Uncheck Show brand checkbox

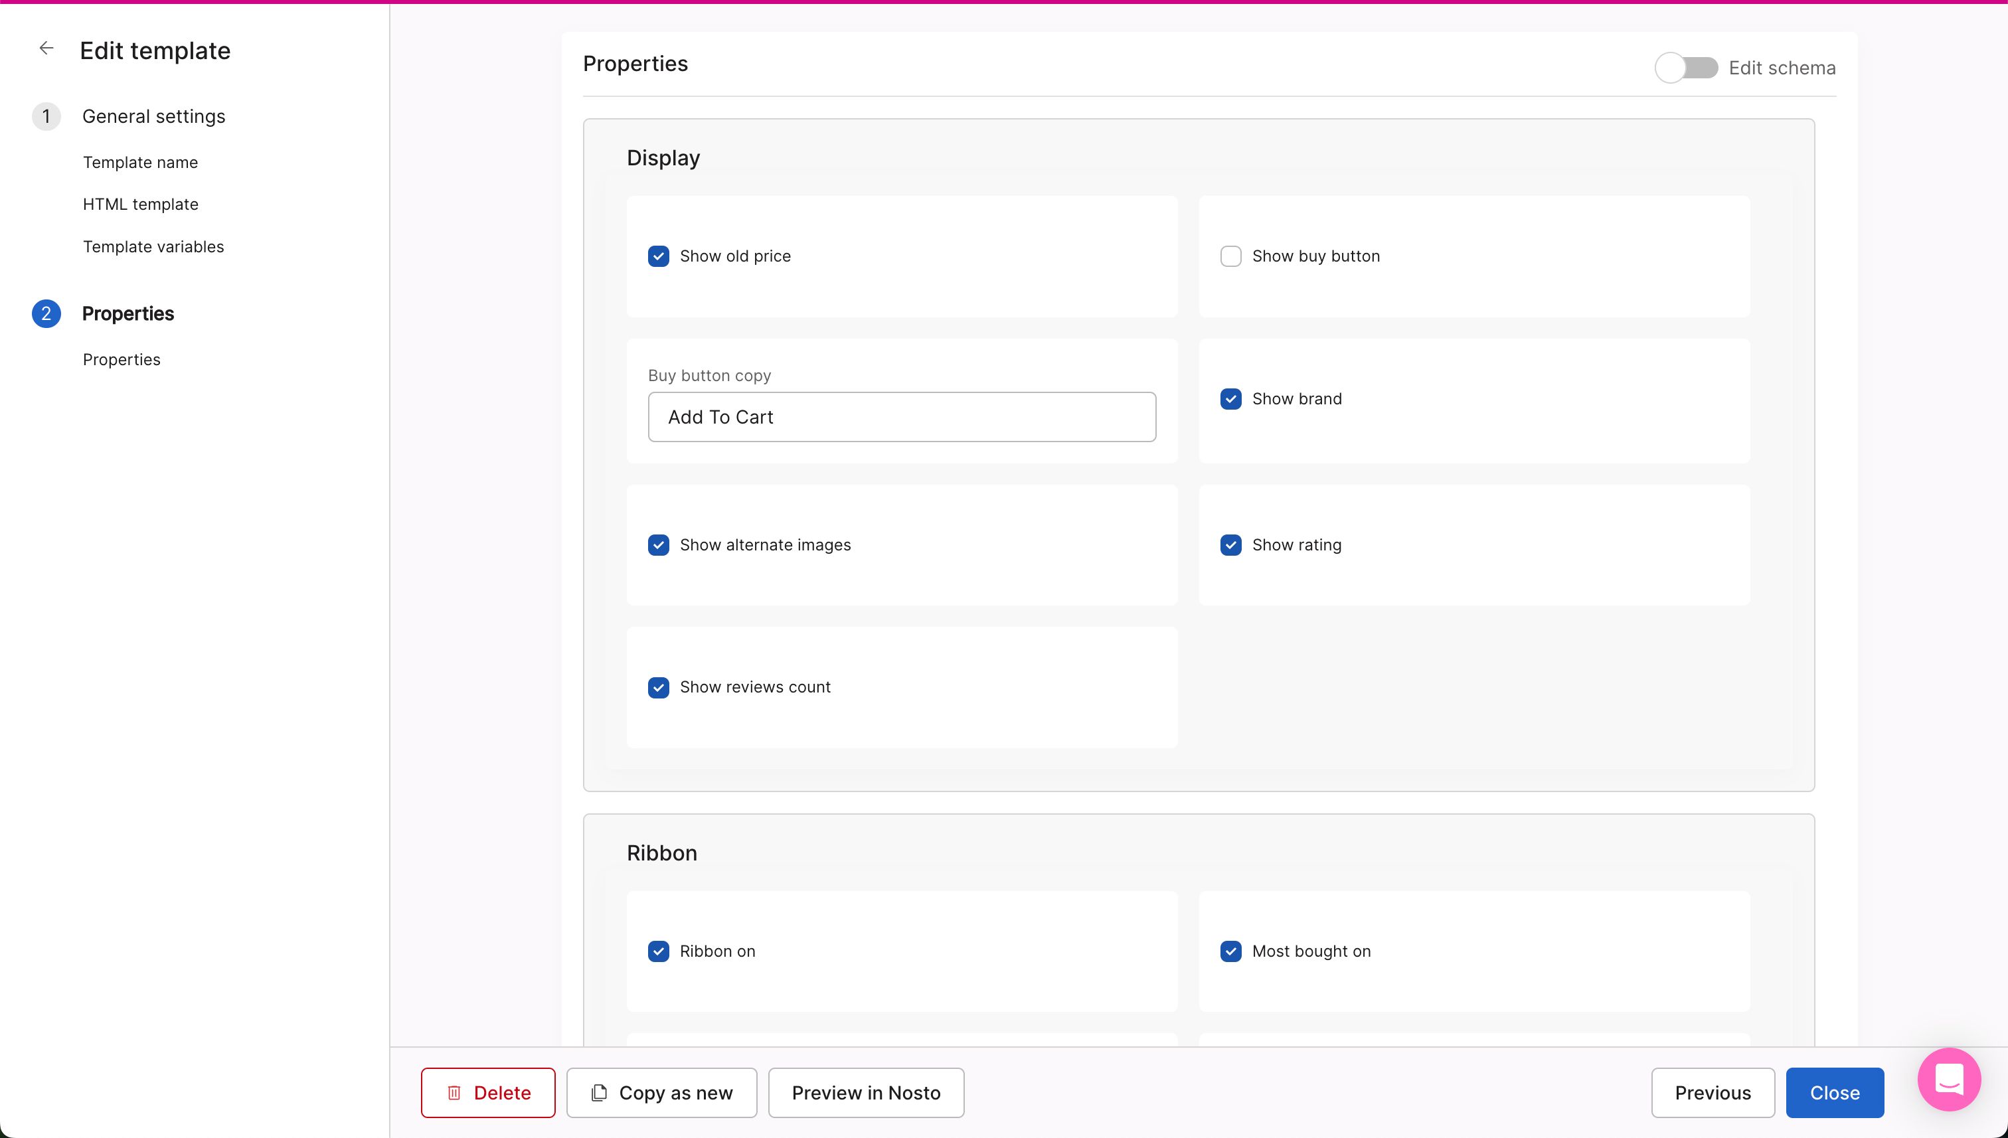pyautogui.click(x=1230, y=398)
